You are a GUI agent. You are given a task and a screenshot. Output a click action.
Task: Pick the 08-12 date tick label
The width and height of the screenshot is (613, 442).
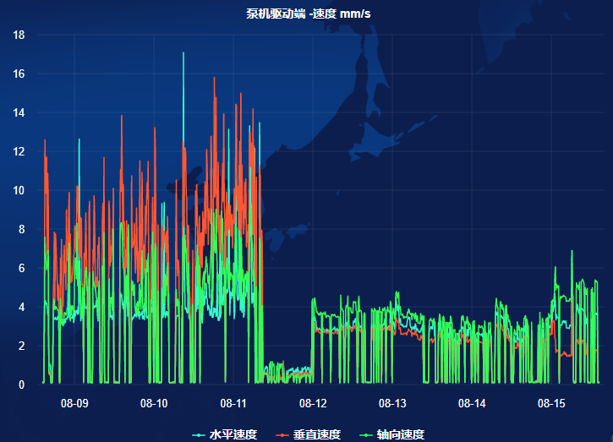313,404
